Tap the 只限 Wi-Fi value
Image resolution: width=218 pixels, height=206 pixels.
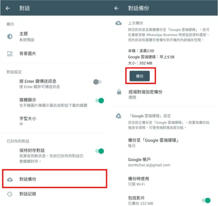click(x=136, y=184)
